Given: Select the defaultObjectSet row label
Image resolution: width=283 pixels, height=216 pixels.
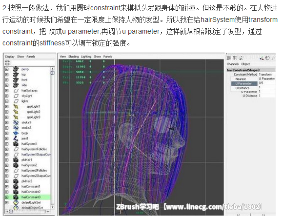Looking at the screenshot, I should (32, 208).
